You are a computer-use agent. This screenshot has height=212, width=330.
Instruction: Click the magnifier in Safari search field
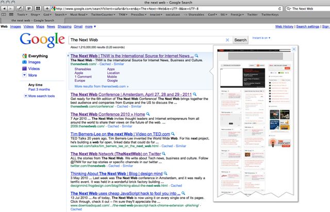click(289, 9)
